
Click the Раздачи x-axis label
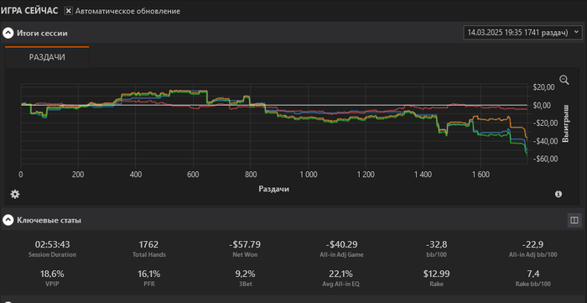click(x=273, y=189)
